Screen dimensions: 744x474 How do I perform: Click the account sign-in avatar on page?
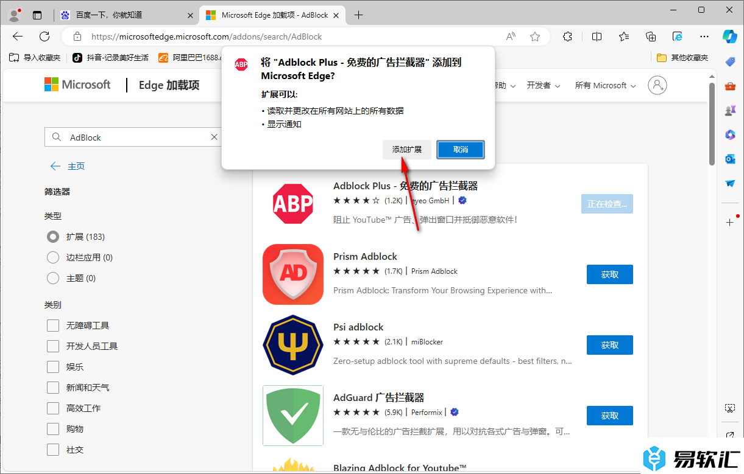(x=657, y=85)
